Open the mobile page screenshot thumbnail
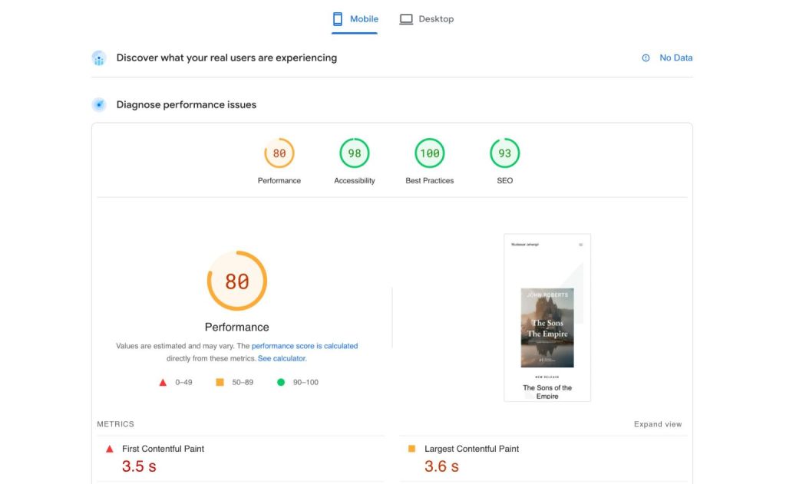 [547, 318]
